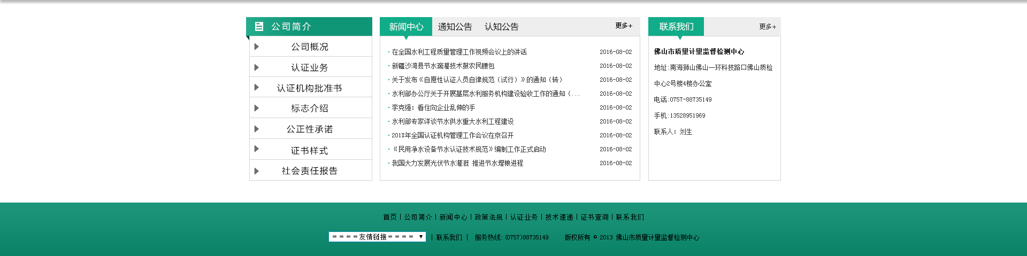Switch to the 认知公告 tab

[501, 27]
